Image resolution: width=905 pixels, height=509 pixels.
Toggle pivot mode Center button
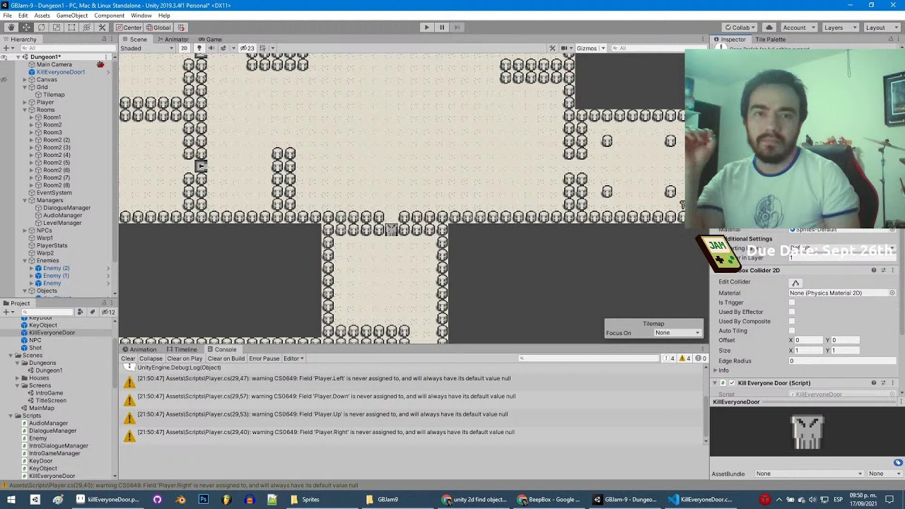click(x=129, y=28)
